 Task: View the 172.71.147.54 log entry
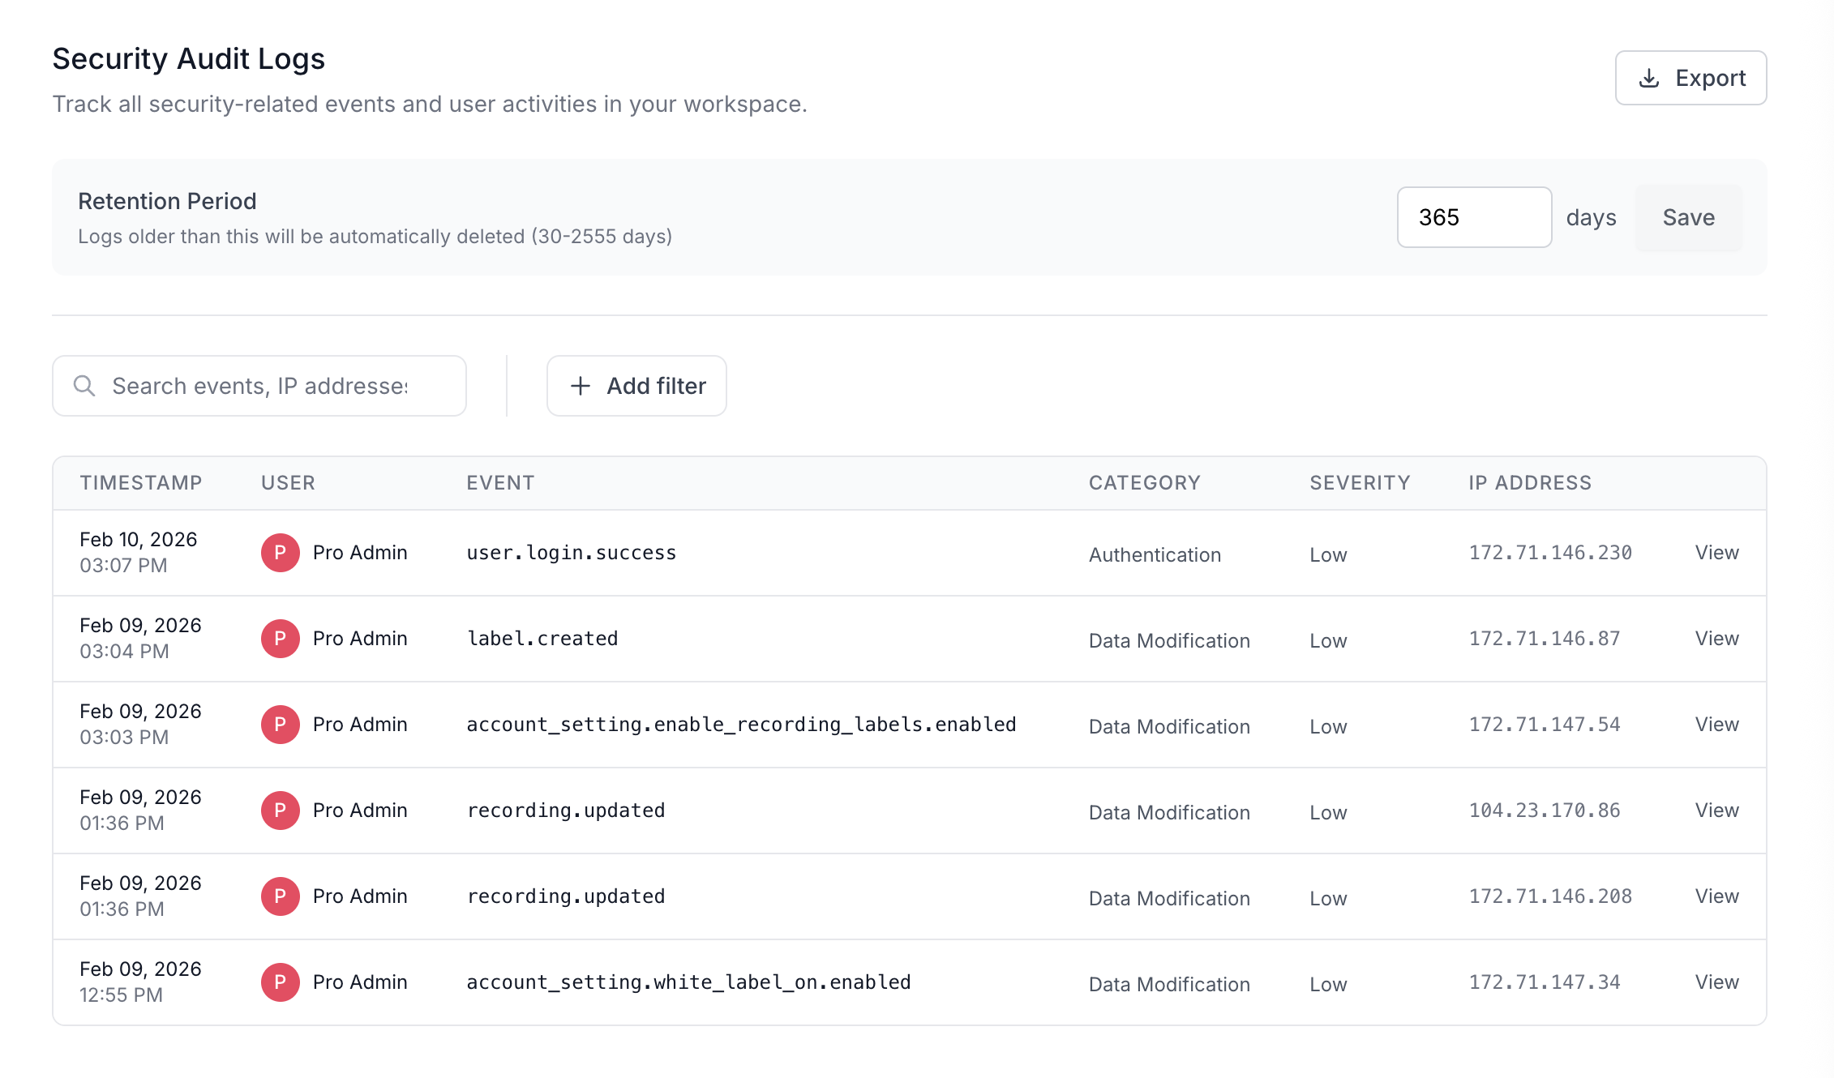(x=1716, y=725)
